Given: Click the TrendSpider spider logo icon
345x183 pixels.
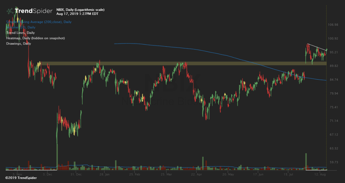Looking at the screenshot, I should tap(10, 11).
